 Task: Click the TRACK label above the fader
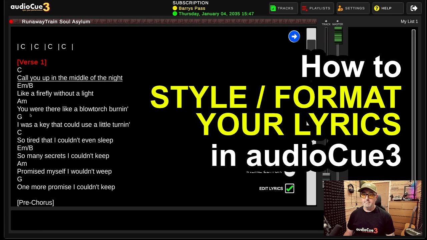click(x=326, y=24)
